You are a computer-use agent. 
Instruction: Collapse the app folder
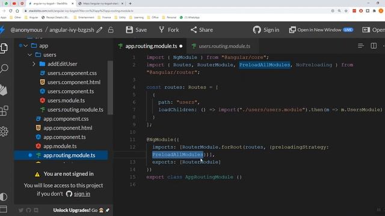point(25,46)
